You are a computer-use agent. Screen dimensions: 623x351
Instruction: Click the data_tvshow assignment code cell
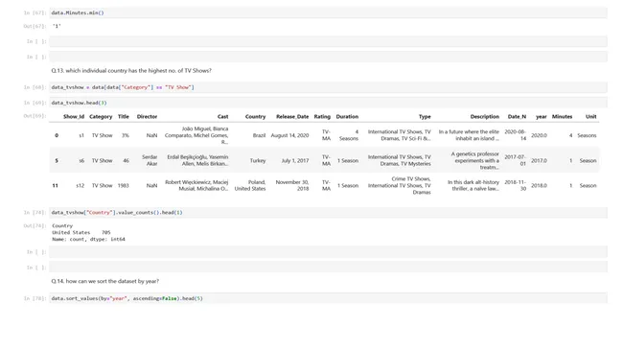pos(328,87)
